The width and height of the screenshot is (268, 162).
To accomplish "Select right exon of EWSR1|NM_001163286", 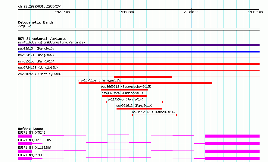I will [x=232, y=151].
